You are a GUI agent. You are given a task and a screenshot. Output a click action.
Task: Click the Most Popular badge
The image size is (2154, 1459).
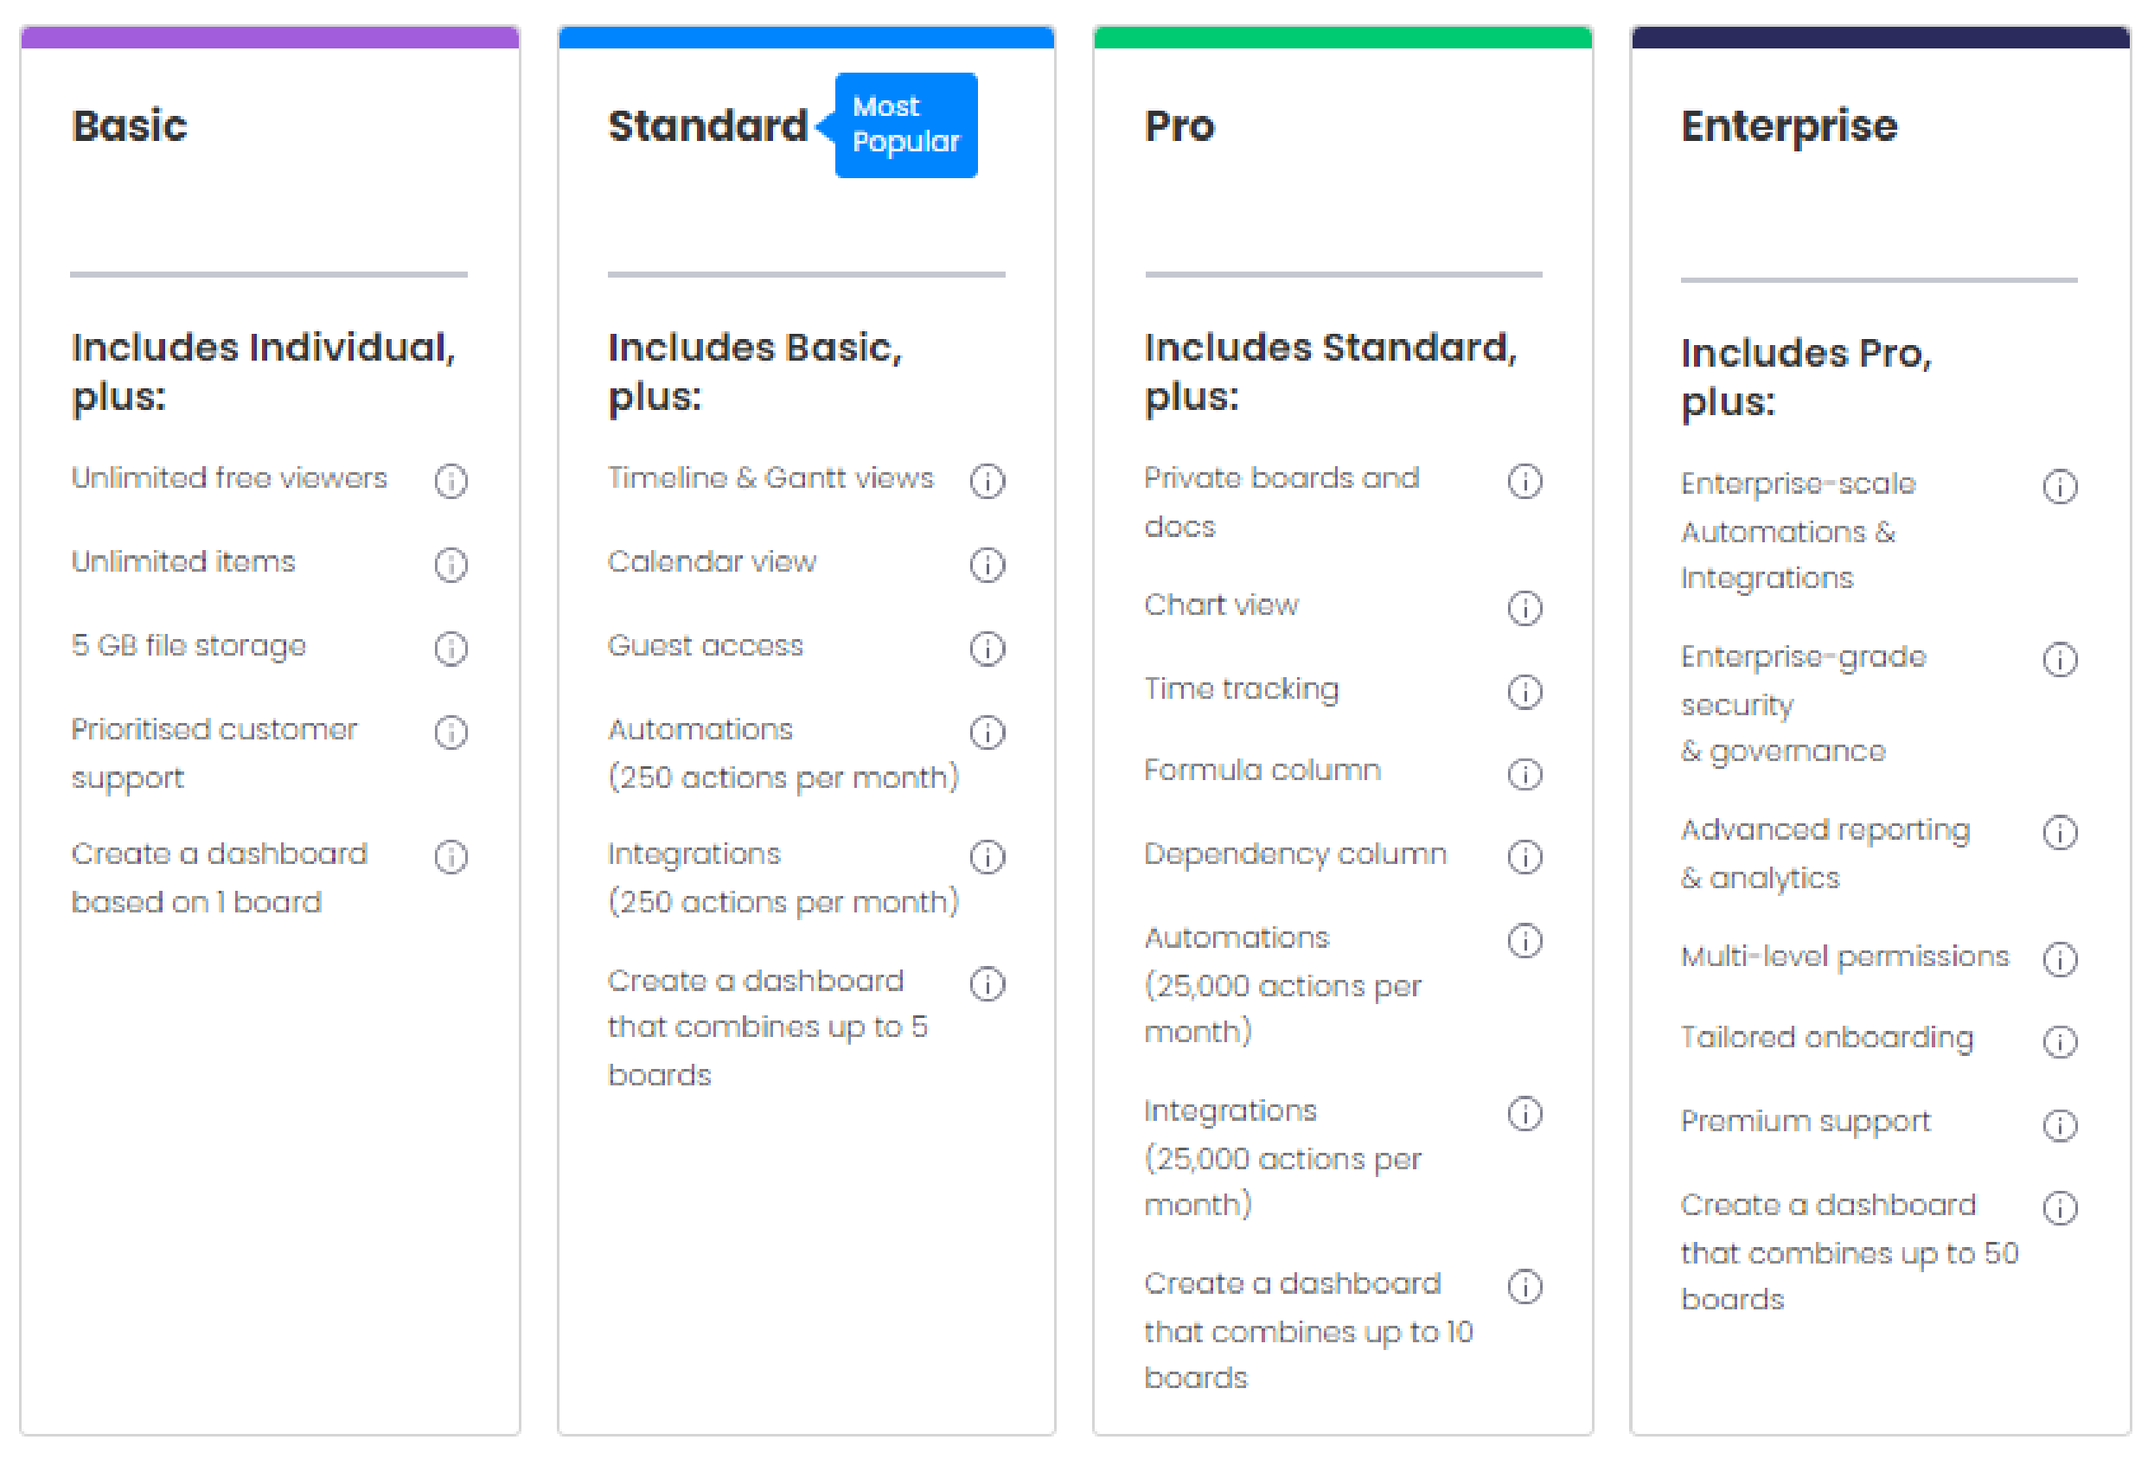[x=904, y=125]
